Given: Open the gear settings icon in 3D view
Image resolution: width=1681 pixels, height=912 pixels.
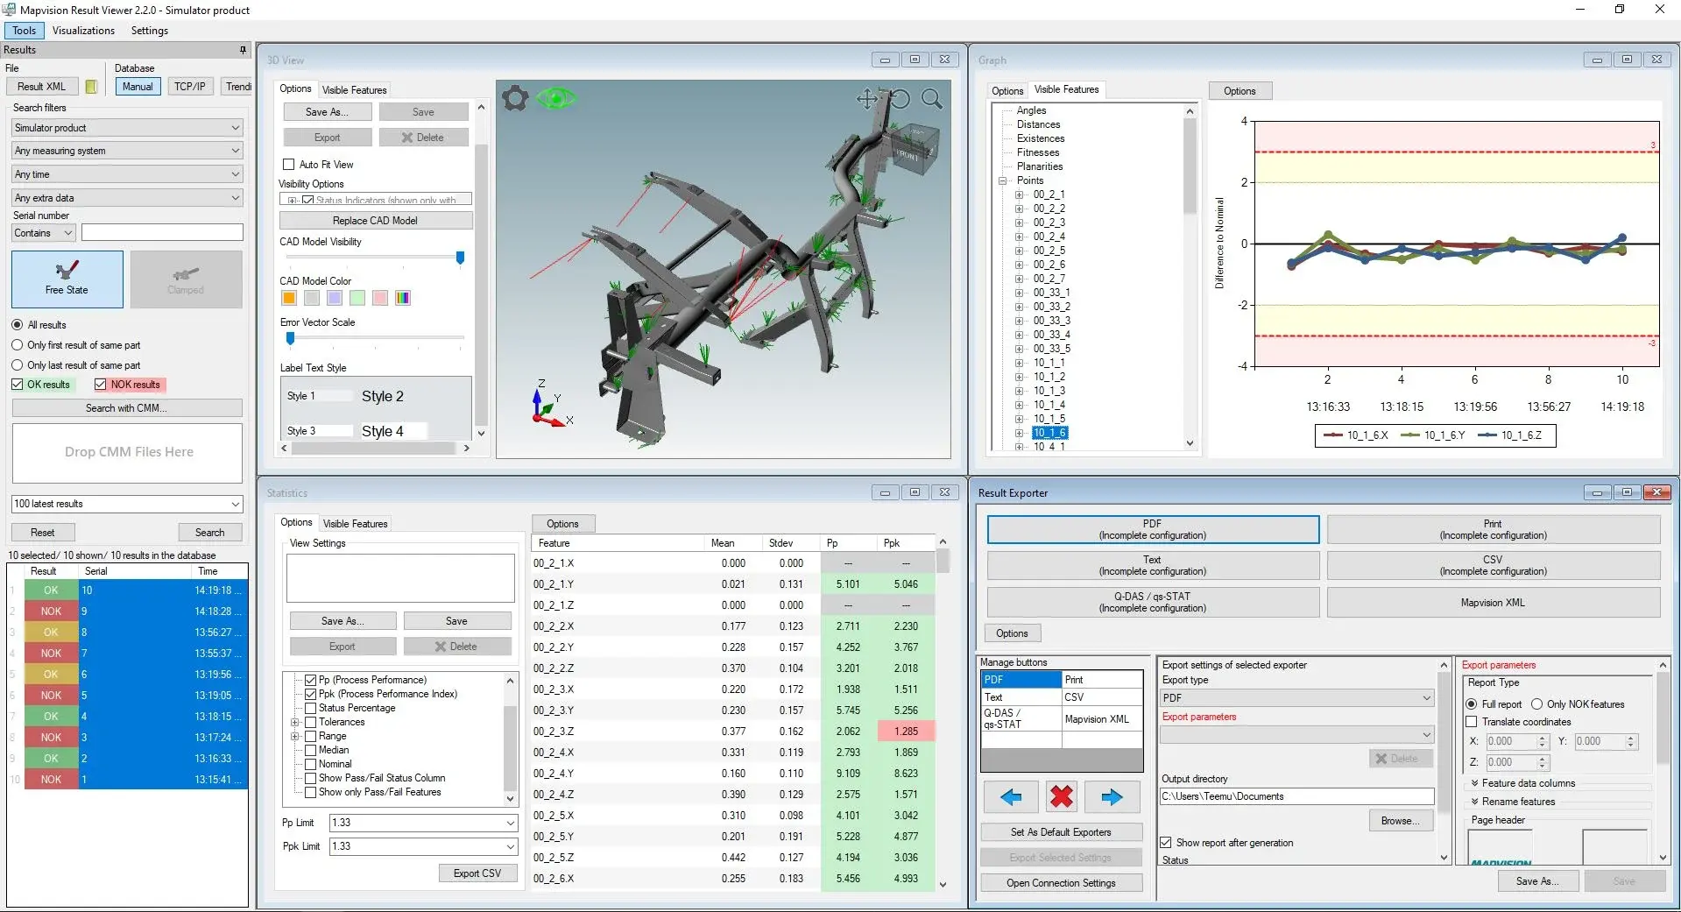Looking at the screenshot, I should click(515, 98).
